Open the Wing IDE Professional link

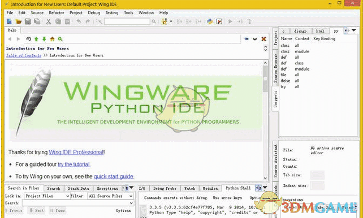pos(76,152)
